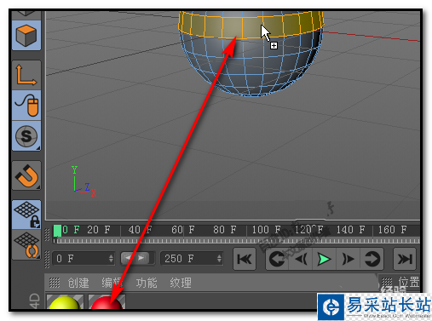This screenshot has width=432, height=321.
Task: Click the blue wireframe sphere lower half
Action: click(251, 66)
